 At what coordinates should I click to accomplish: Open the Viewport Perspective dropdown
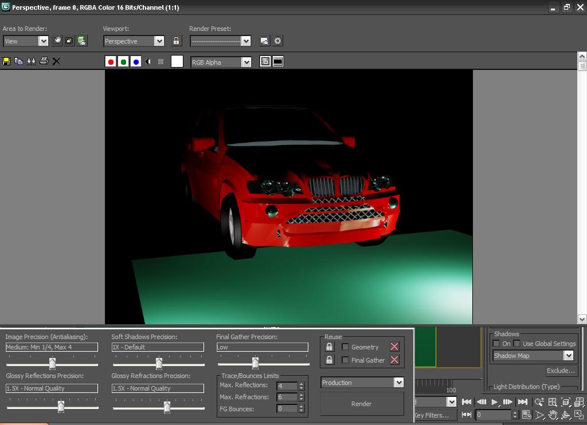click(x=134, y=41)
